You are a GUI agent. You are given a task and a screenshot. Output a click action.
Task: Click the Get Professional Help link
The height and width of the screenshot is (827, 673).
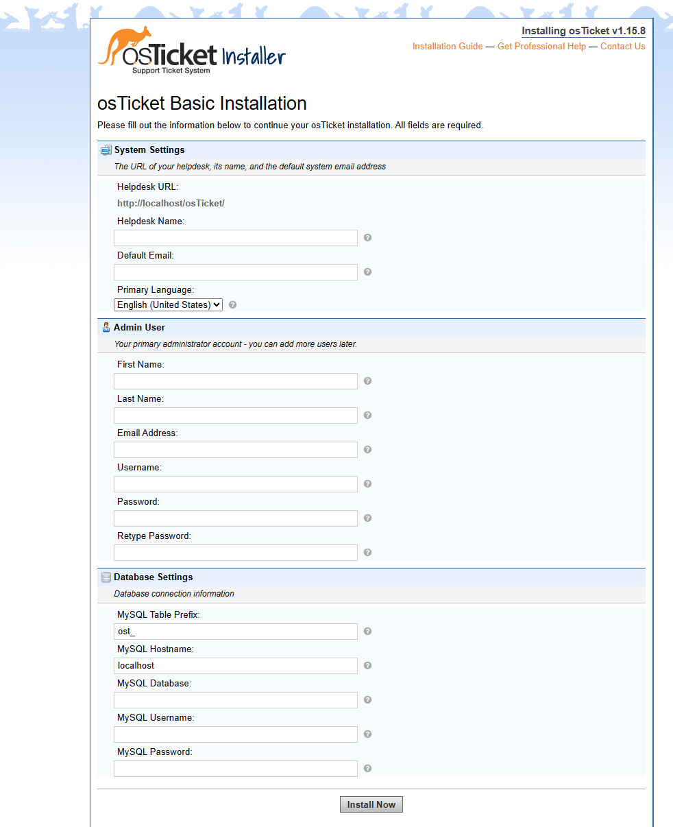[541, 46]
